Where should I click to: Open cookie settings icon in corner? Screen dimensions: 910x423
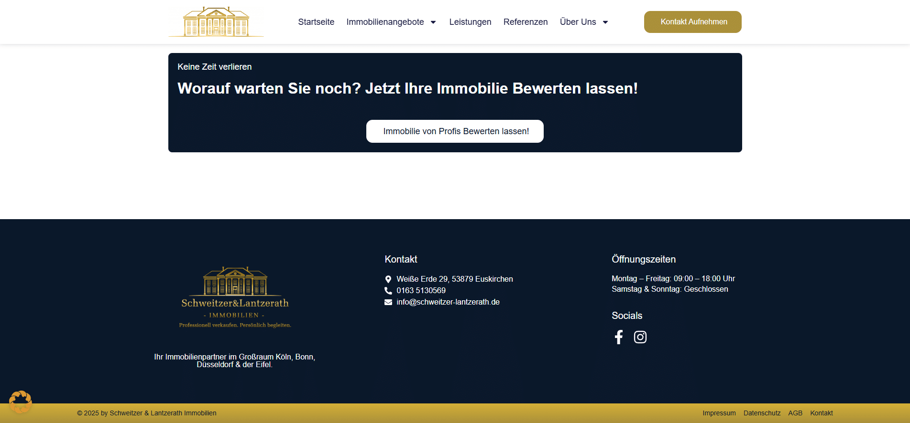[20, 402]
